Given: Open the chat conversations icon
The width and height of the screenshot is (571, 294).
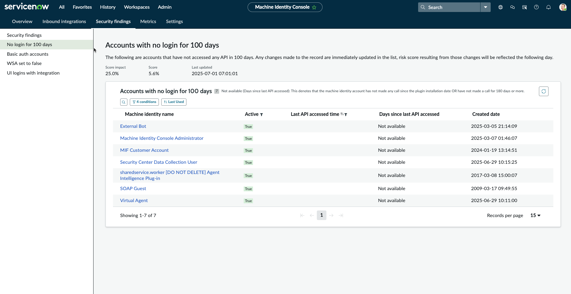Looking at the screenshot, I should point(513,7).
